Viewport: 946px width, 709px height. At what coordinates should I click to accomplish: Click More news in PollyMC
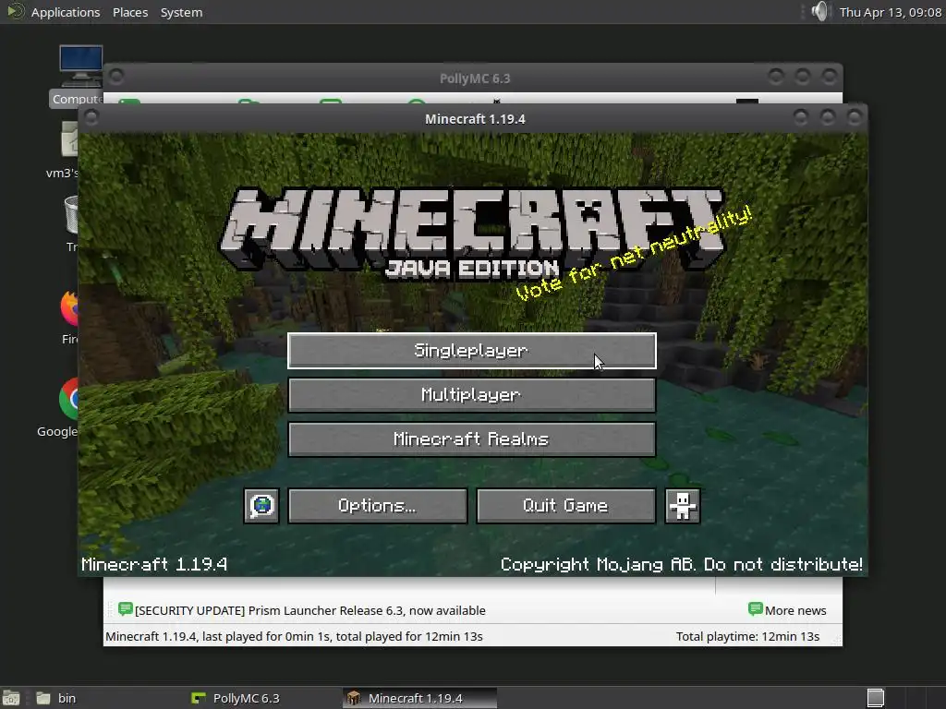(795, 610)
